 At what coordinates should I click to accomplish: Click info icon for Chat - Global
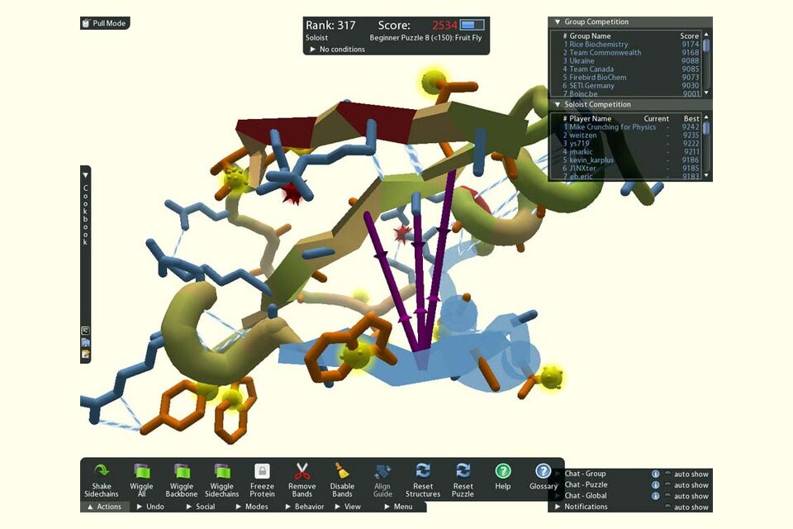pos(655,496)
